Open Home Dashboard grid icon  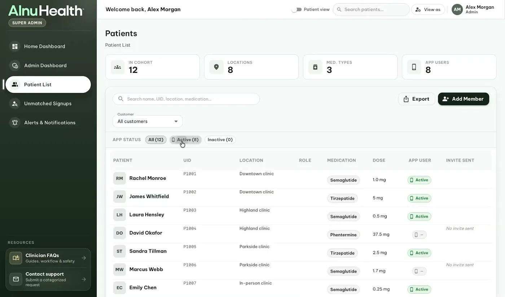pos(15,46)
